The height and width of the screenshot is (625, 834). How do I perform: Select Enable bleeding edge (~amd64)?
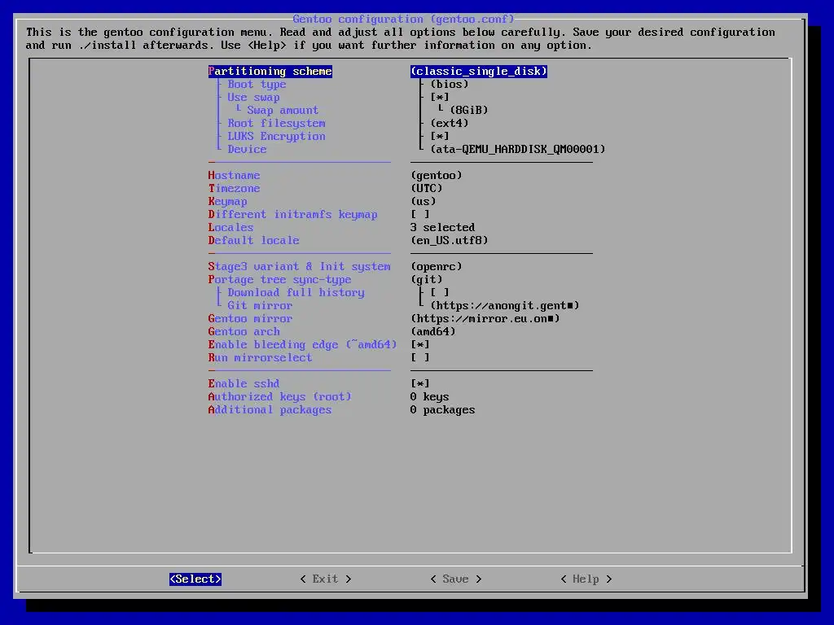[x=303, y=344]
